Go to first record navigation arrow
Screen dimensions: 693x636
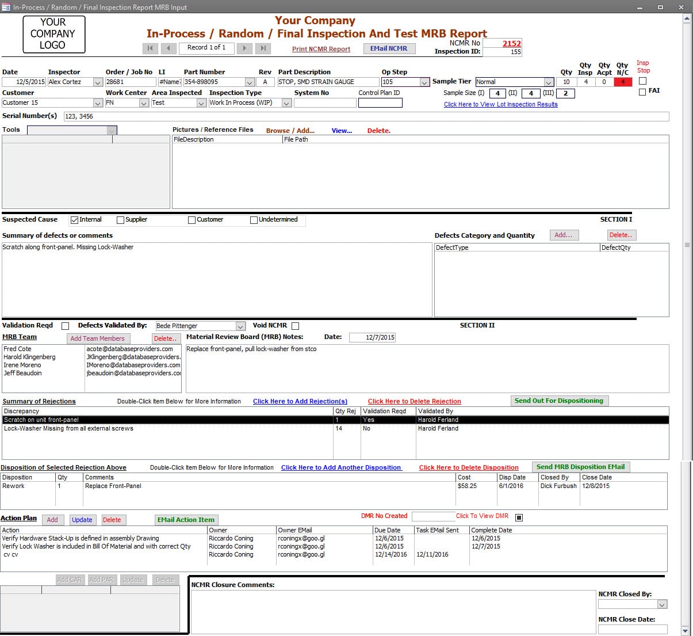(x=150, y=48)
